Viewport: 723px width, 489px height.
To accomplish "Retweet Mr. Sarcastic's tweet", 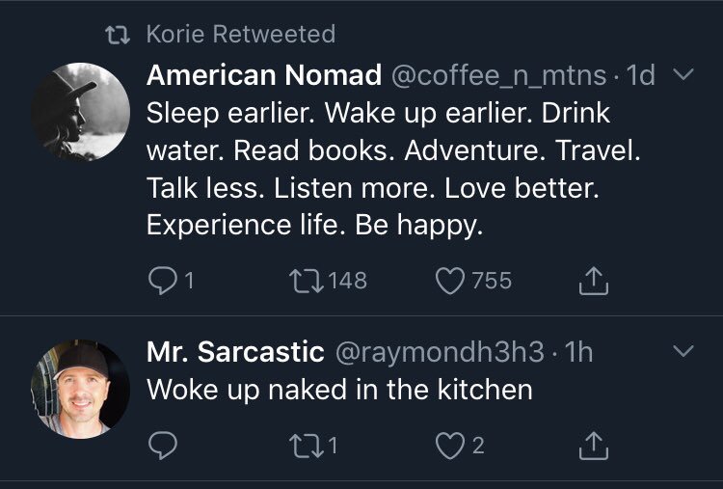I will coord(305,445).
